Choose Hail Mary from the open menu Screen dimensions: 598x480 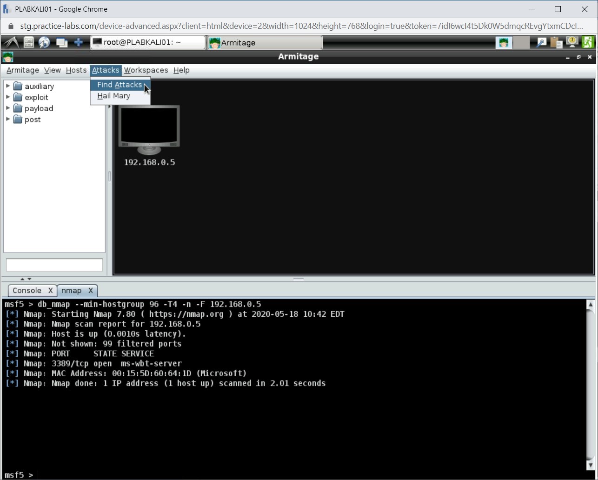[113, 96]
